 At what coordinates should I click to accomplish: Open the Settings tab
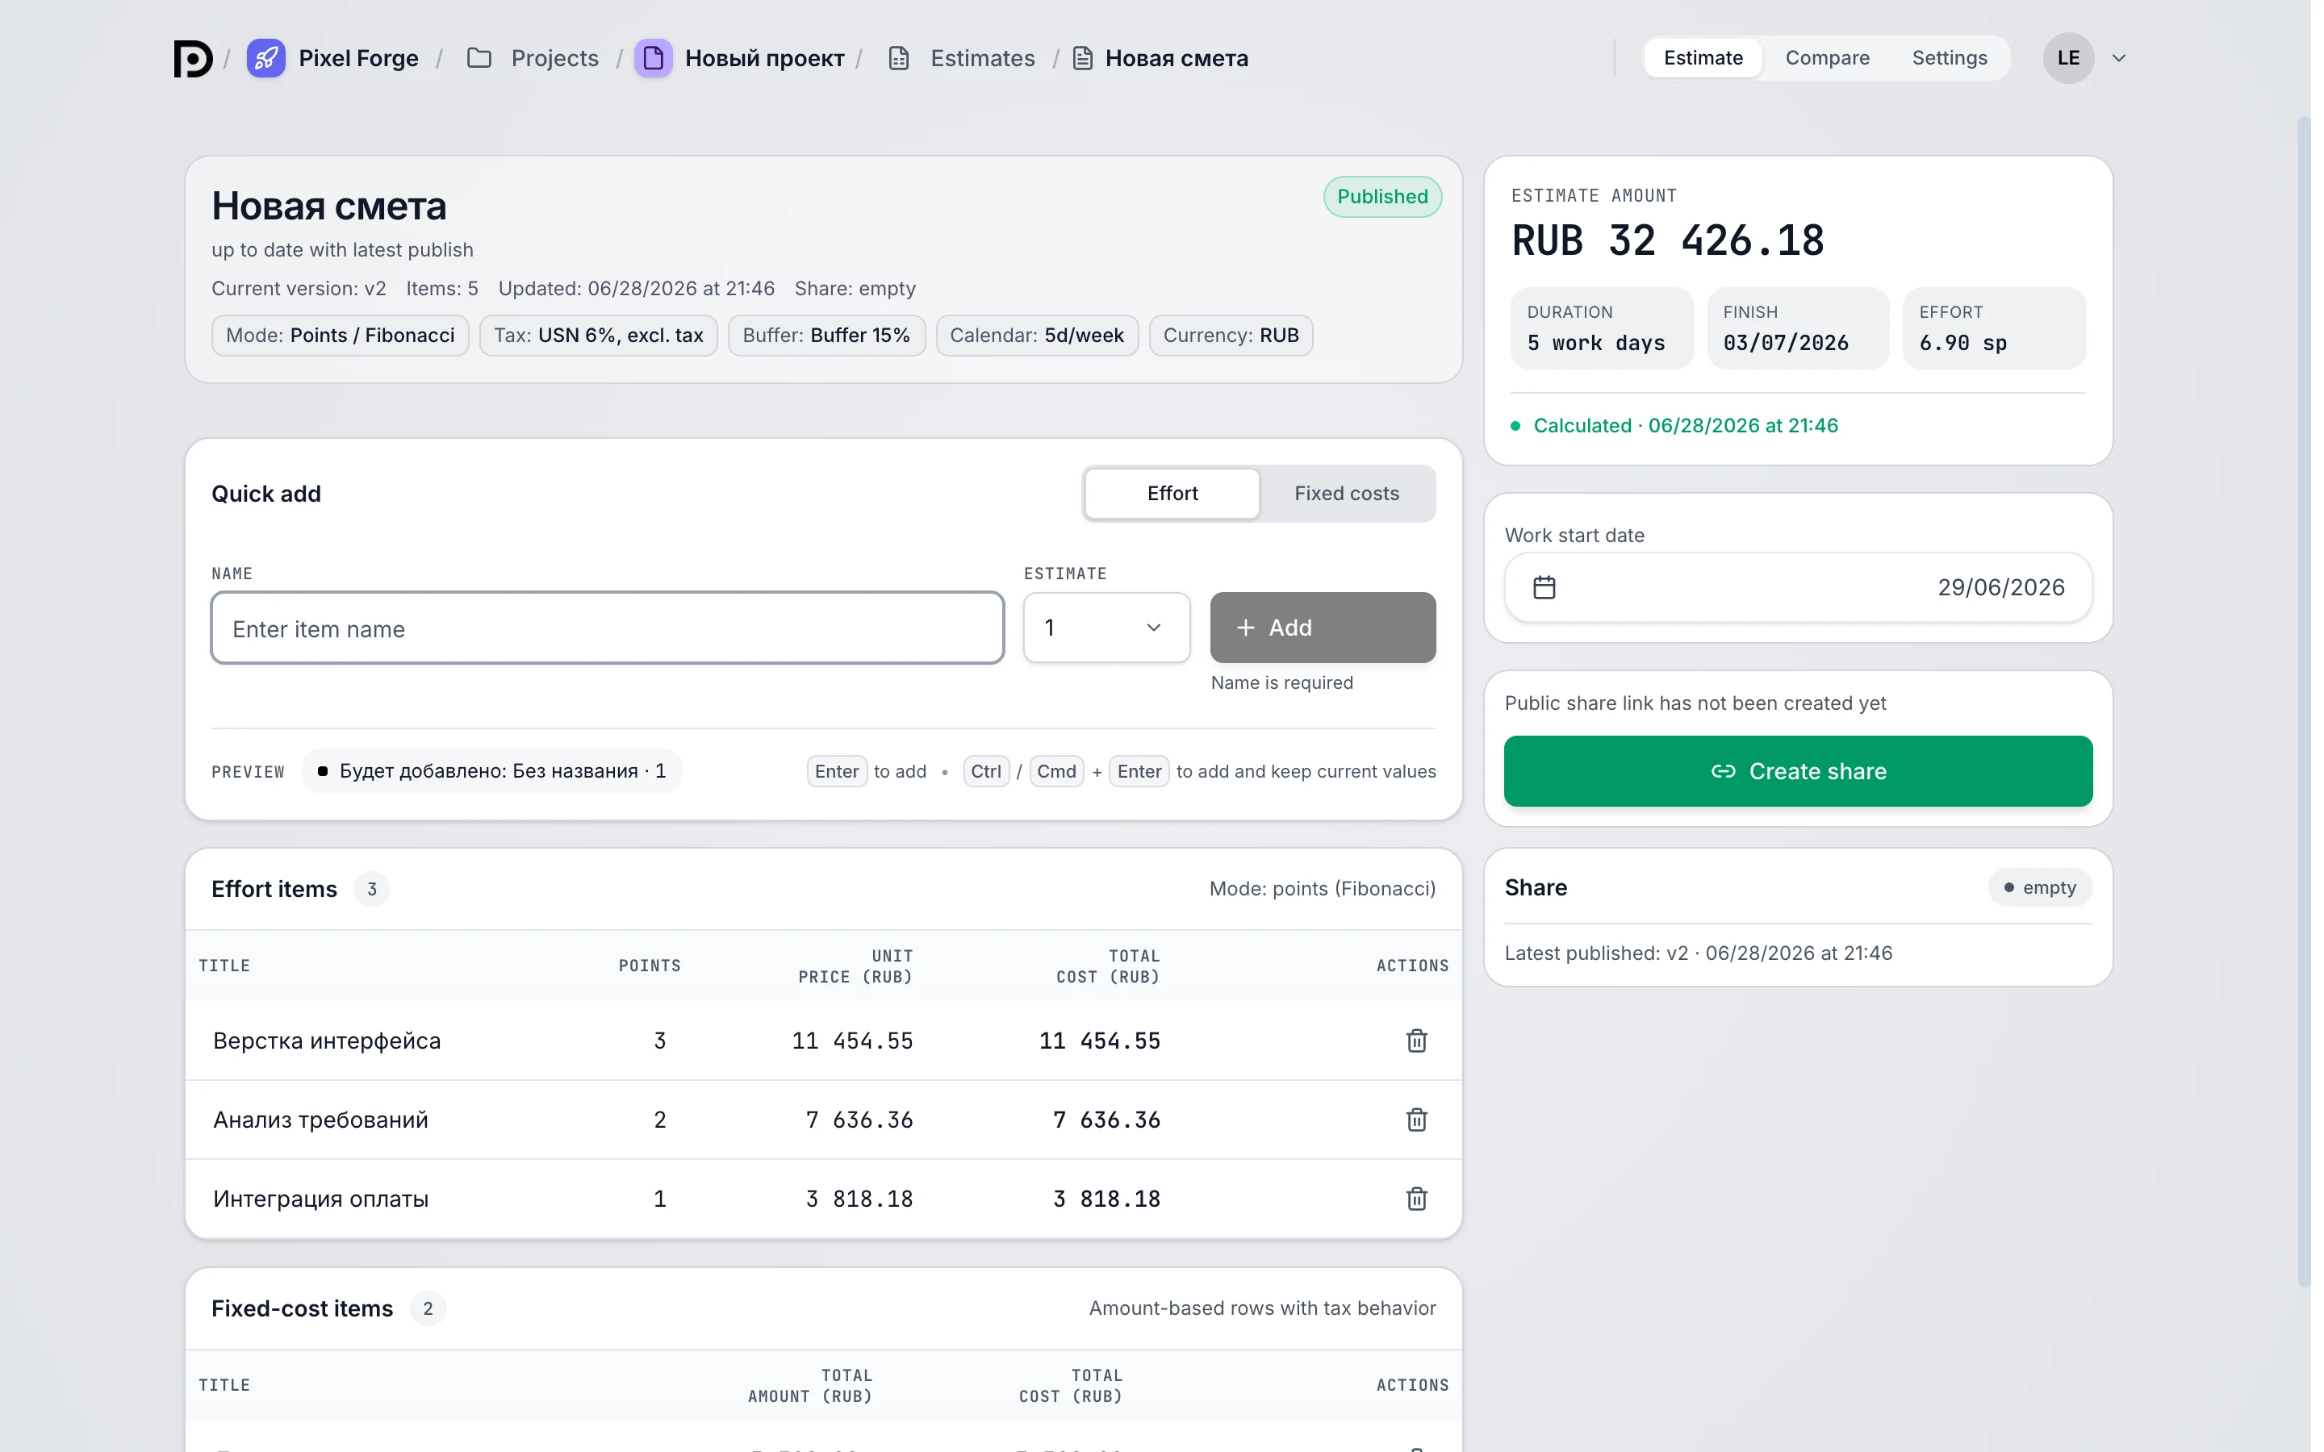tap(1949, 59)
